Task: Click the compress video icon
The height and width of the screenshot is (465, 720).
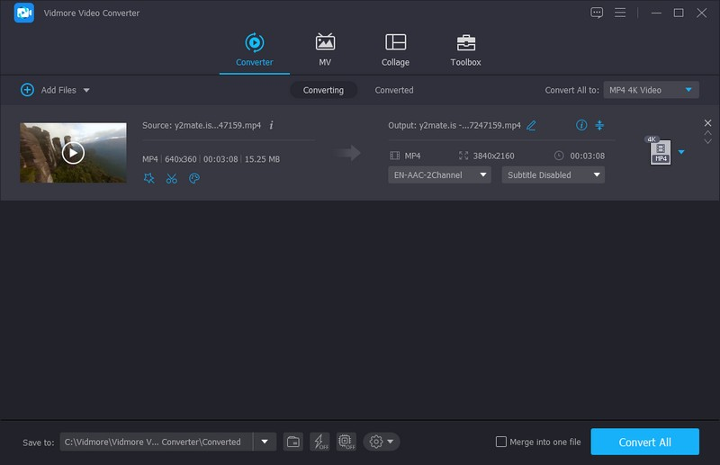Action: pos(599,125)
